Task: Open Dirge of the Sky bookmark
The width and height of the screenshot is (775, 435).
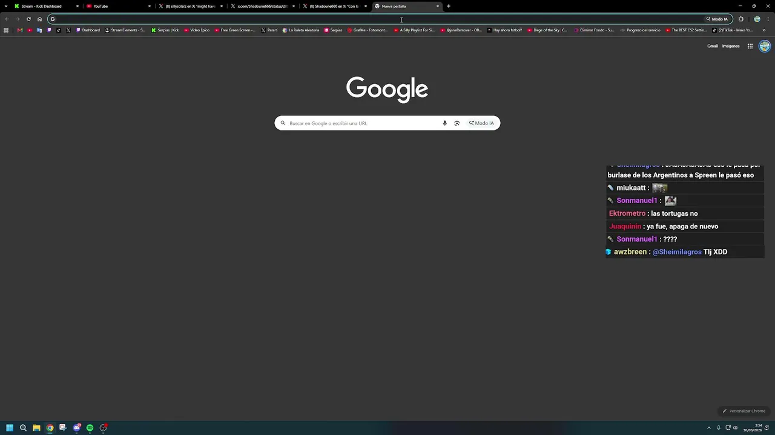Action: click(x=547, y=30)
